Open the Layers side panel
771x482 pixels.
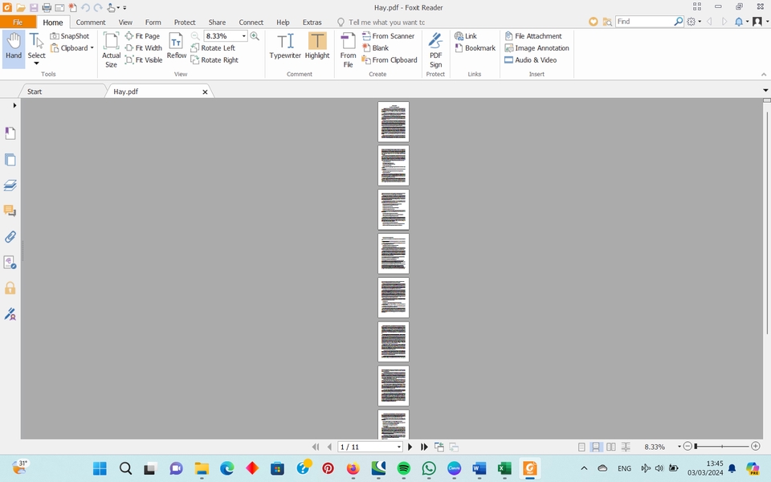click(x=10, y=186)
